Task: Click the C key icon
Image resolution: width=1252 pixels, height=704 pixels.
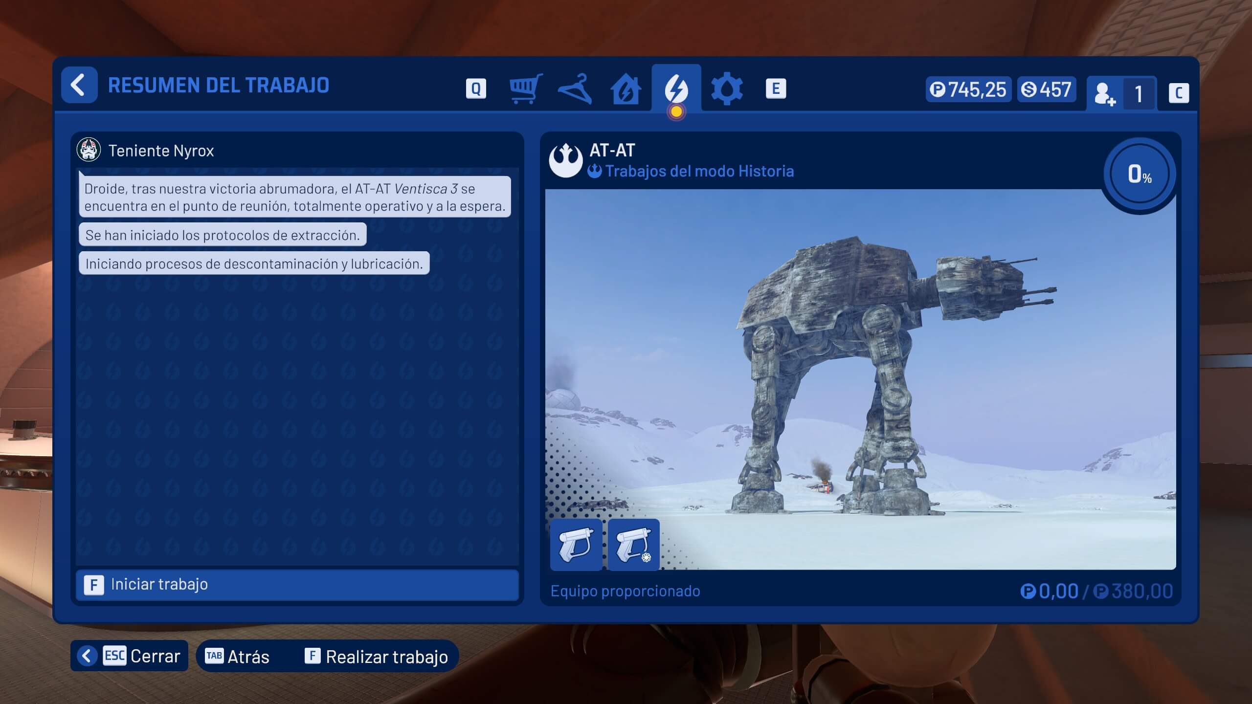Action: [x=1179, y=93]
